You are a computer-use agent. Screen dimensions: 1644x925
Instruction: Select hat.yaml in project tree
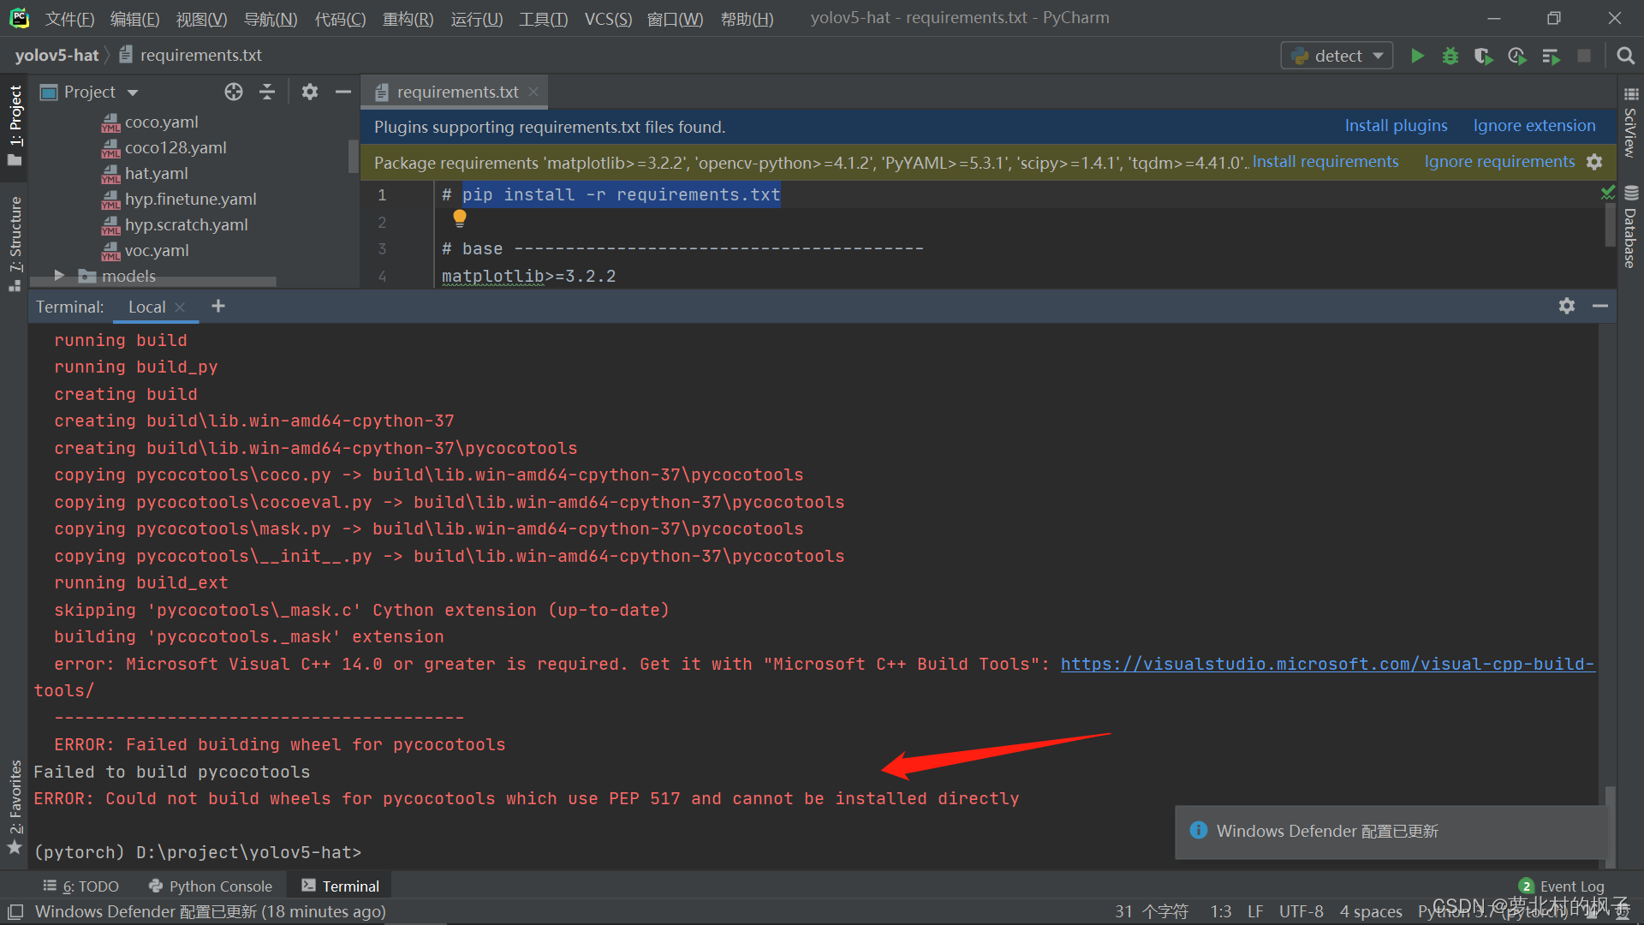(x=156, y=173)
